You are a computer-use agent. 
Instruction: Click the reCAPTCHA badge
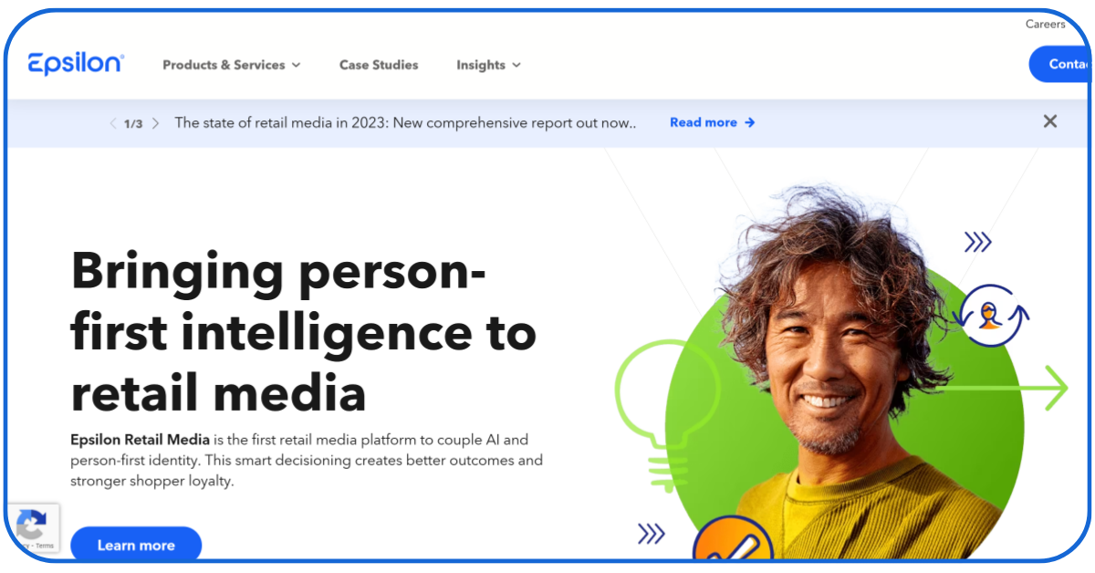(x=32, y=528)
